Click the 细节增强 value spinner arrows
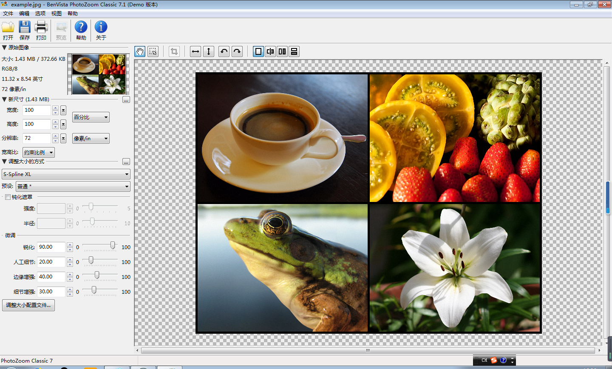Screen dimensions: 612x369 [x=70, y=292]
